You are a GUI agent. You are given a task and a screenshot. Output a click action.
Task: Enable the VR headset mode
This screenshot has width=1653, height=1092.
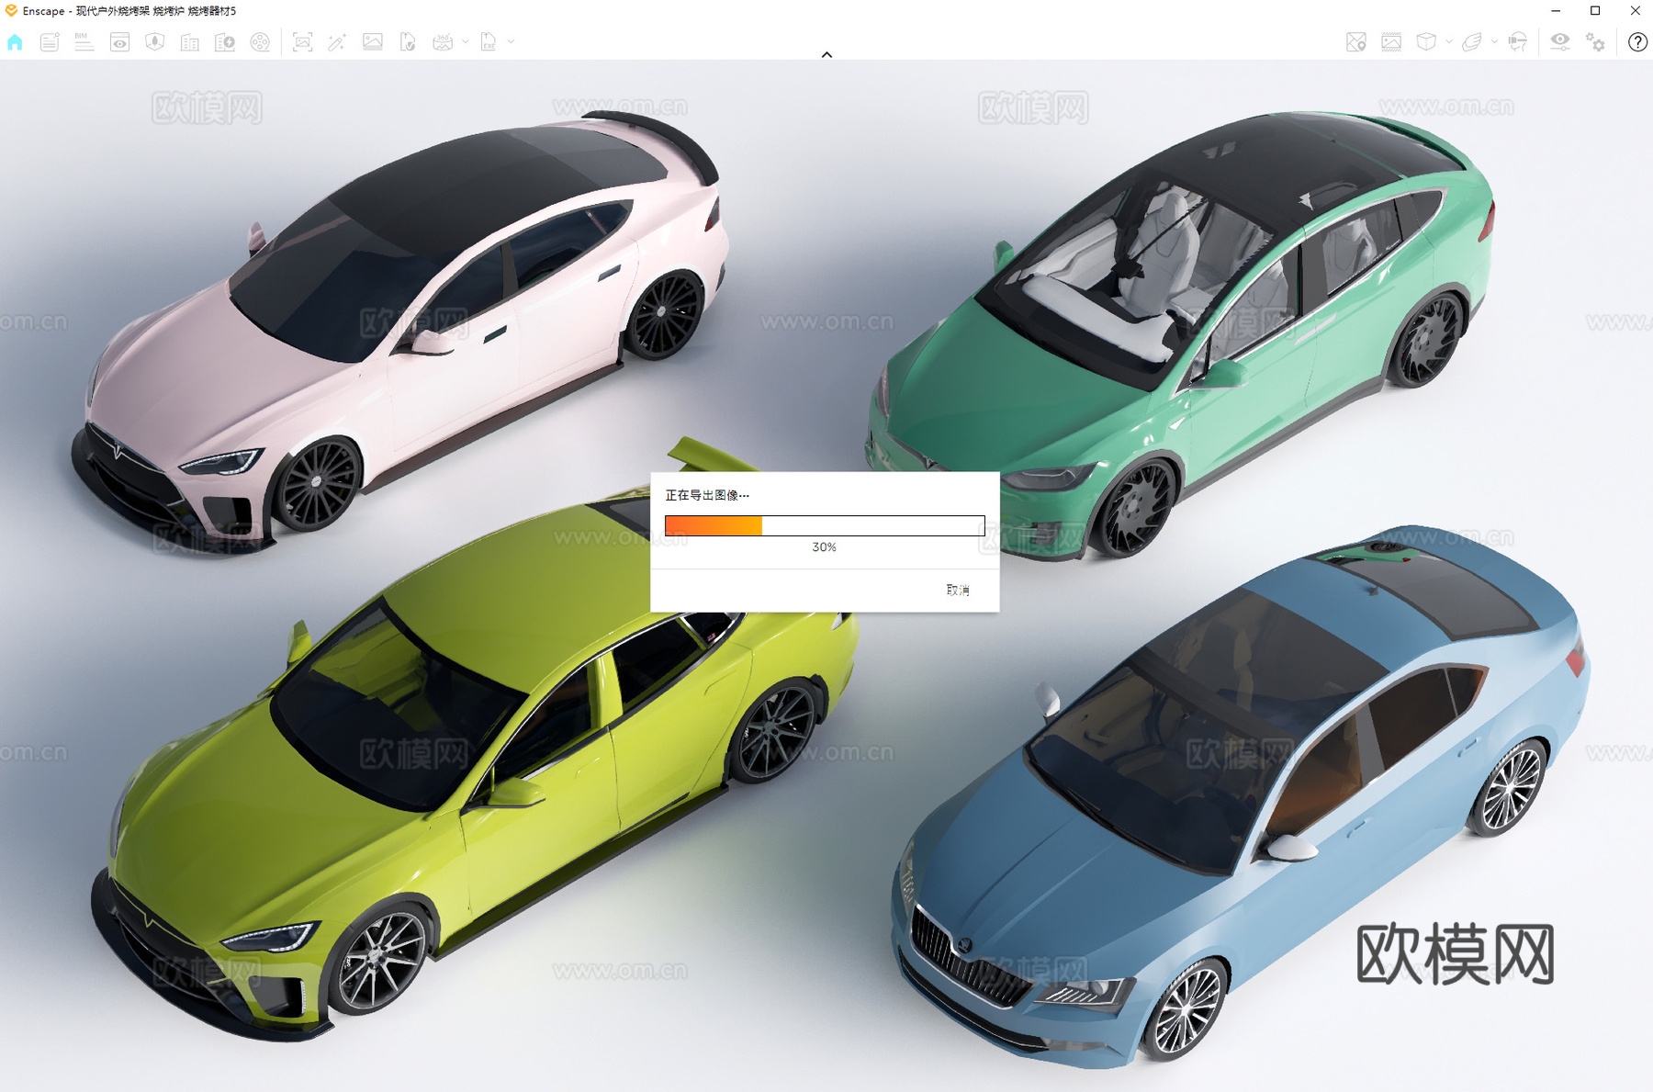1518,42
